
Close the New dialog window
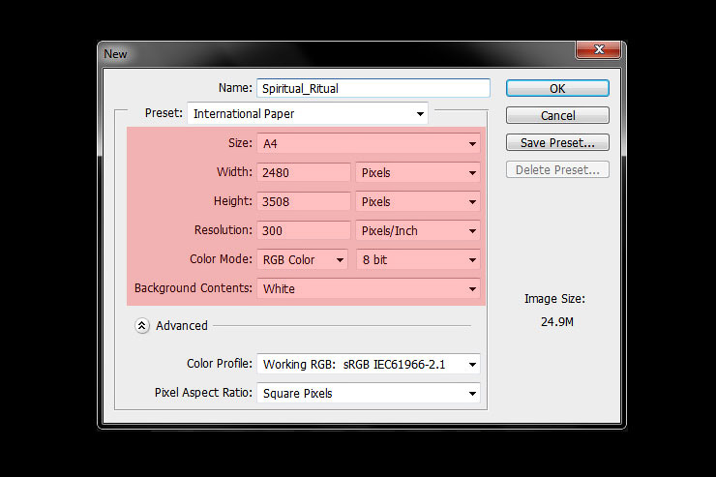click(598, 52)
